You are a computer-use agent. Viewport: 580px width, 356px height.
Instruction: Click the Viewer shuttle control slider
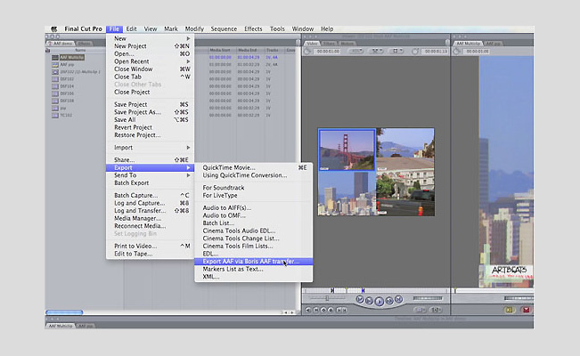click(327, 298)
